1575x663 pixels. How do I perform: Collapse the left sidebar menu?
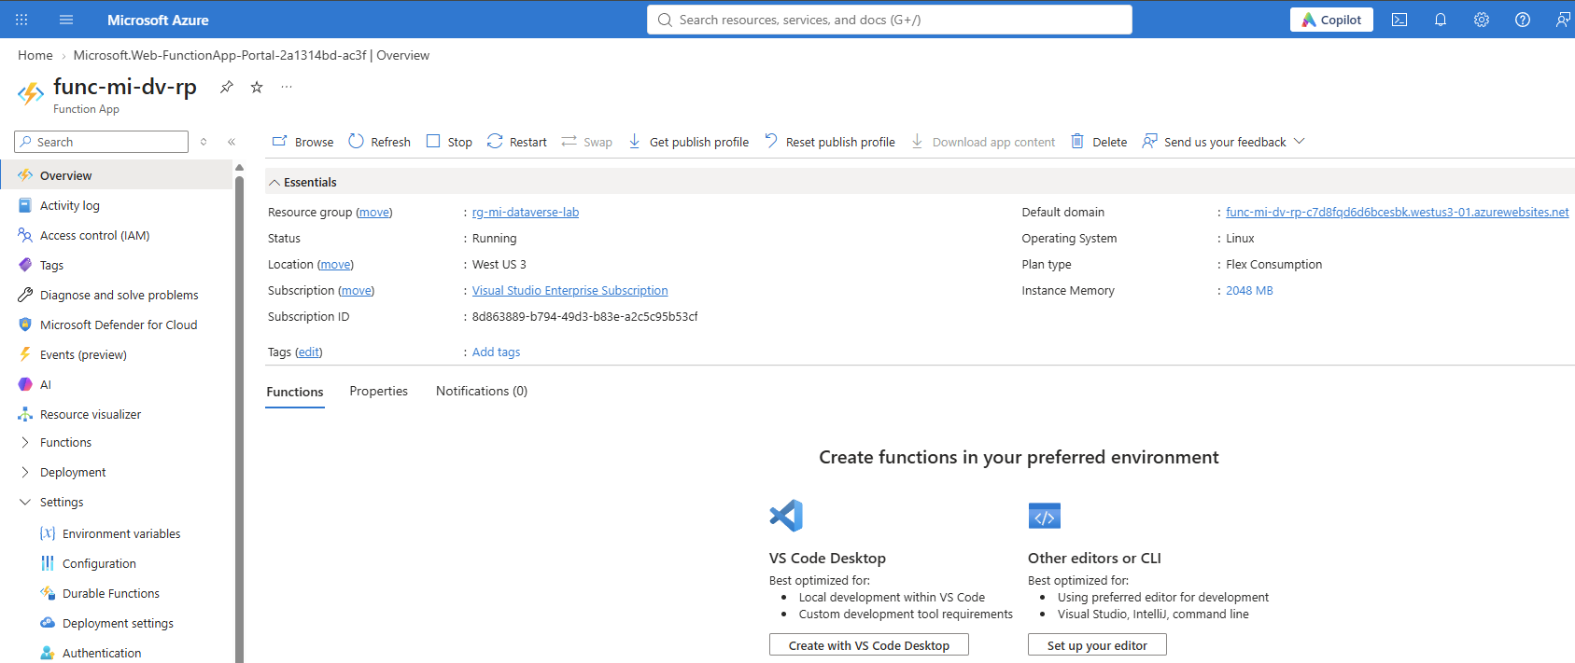click(x=232, y=142)
